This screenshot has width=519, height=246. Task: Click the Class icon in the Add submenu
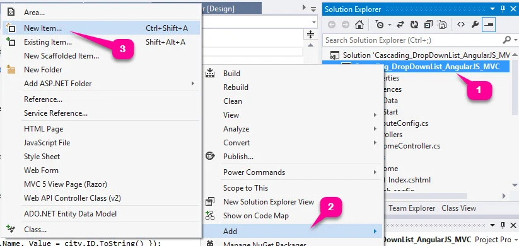click(x=11, y=229)
